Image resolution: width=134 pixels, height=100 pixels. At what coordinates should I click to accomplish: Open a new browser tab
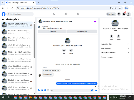click(x=38, y=3)
